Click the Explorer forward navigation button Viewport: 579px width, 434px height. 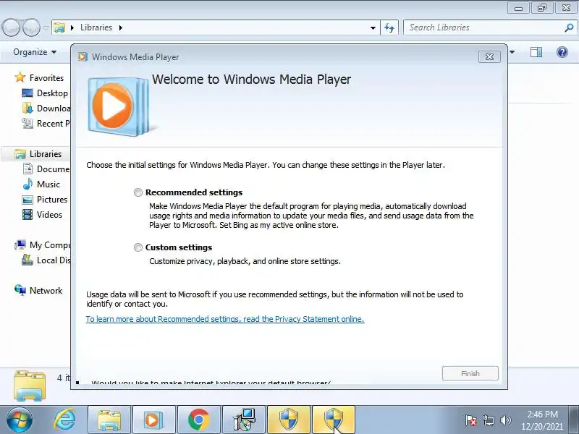pyautogui.click(x=31, y=27)
